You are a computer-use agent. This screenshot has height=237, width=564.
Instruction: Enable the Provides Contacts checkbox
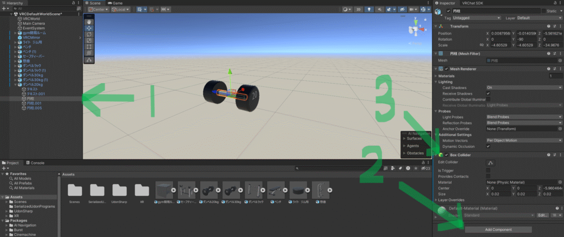tap(488, 177)
